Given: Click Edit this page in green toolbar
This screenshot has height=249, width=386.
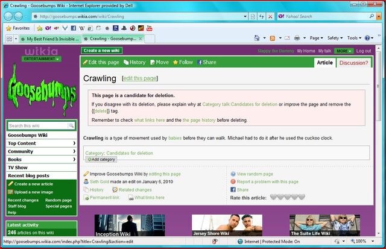Looking at the screenshot, I should [101, 62].
